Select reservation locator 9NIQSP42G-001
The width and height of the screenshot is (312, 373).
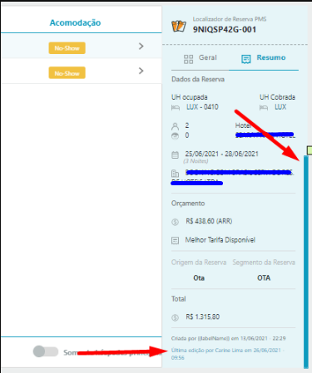click(225, 30)
